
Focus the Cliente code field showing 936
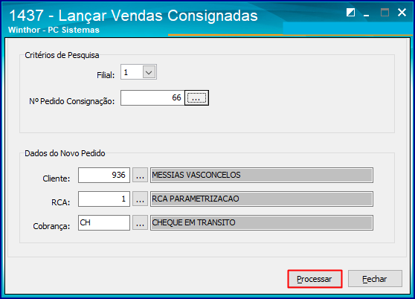pyautogui.click(x=104, y=175)
